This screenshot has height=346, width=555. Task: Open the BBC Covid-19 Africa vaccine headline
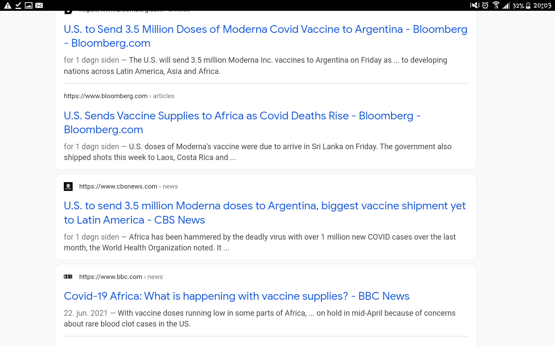(x=237, y=296)
